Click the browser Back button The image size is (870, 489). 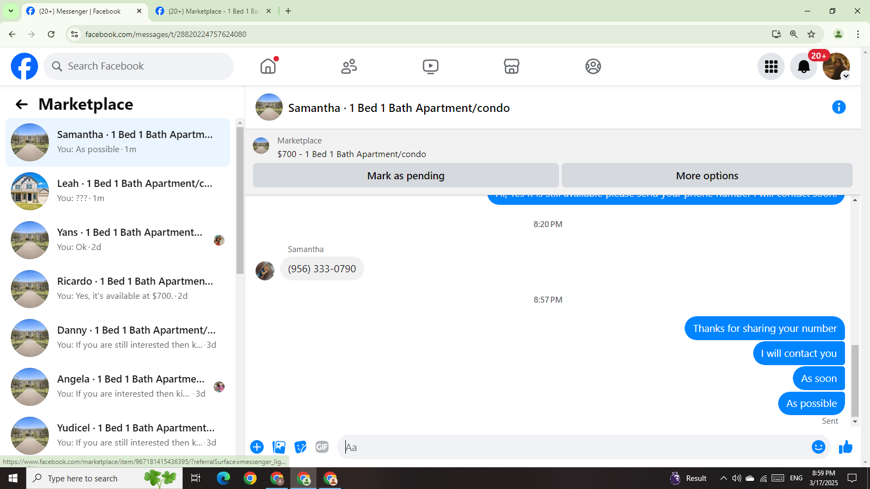point(12,34)
